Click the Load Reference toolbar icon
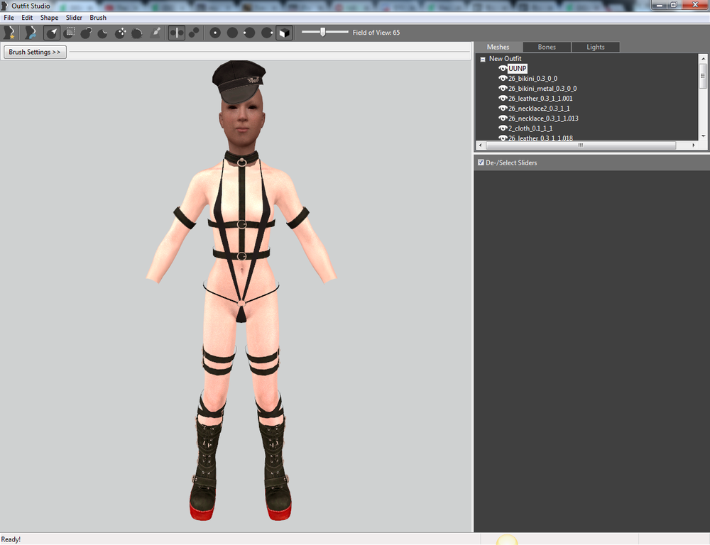This screenshot has width=710, height=545. (30, 33)
